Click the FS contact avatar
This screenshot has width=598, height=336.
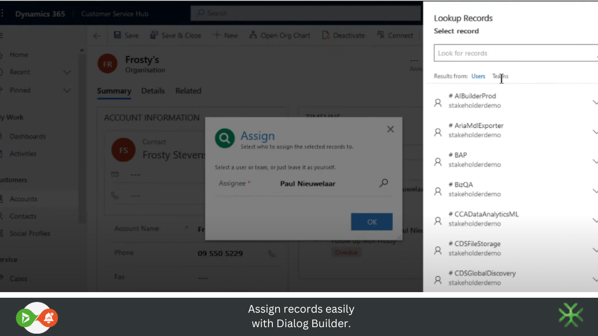click(x=123, y=150)
